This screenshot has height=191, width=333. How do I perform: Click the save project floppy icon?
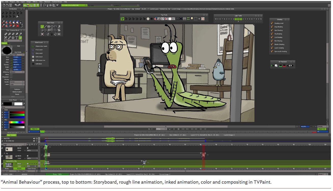click(x=10, y=5)
